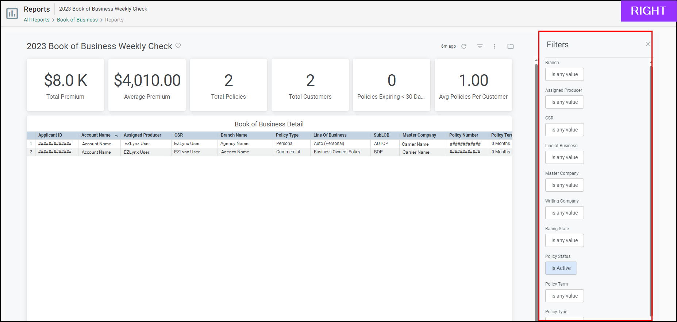The width and height of the screenshot is (677, 322).
Task: Select the Avg Policies Per Customer tile
Action: click(x=473, y=85)
